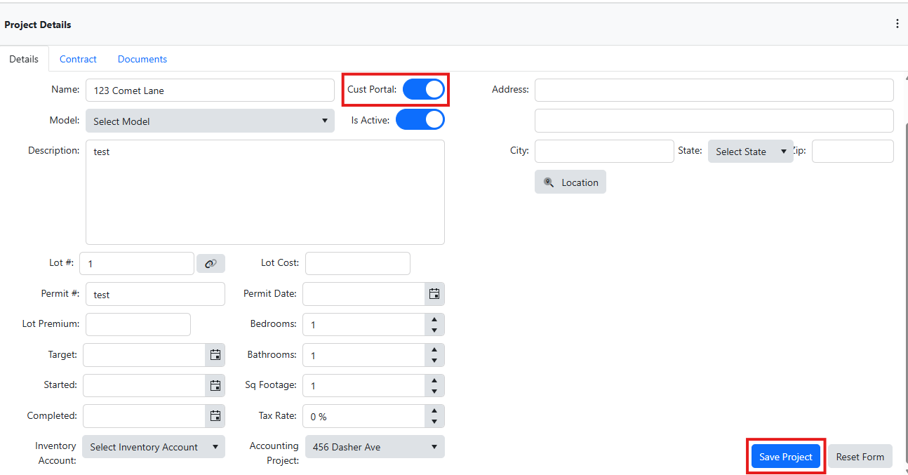Click the Lot Premium input field
908x475 pixels.
138,324
